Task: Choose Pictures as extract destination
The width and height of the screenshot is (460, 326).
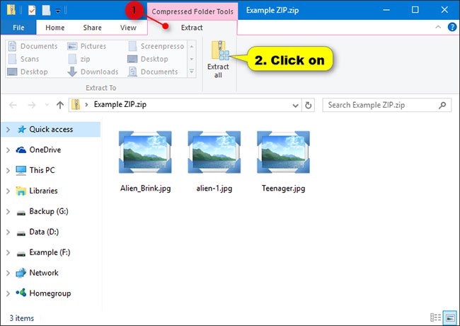Action: coord(87,46)
